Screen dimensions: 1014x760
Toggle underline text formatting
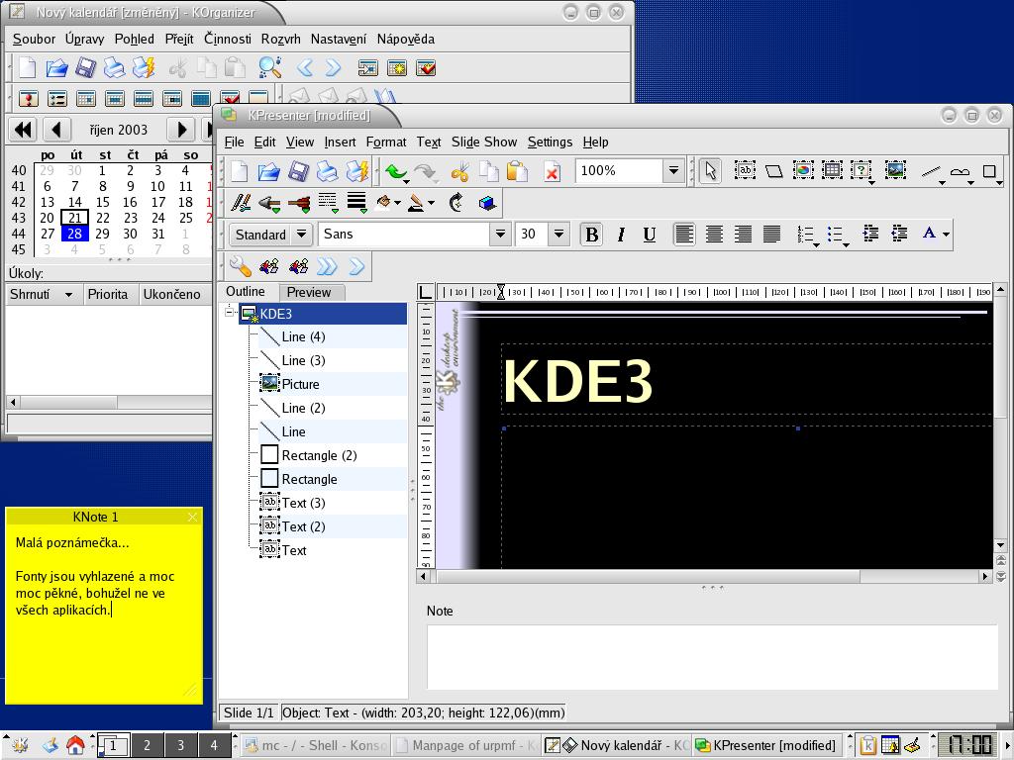pyautogui.click(x=650, y=235)
